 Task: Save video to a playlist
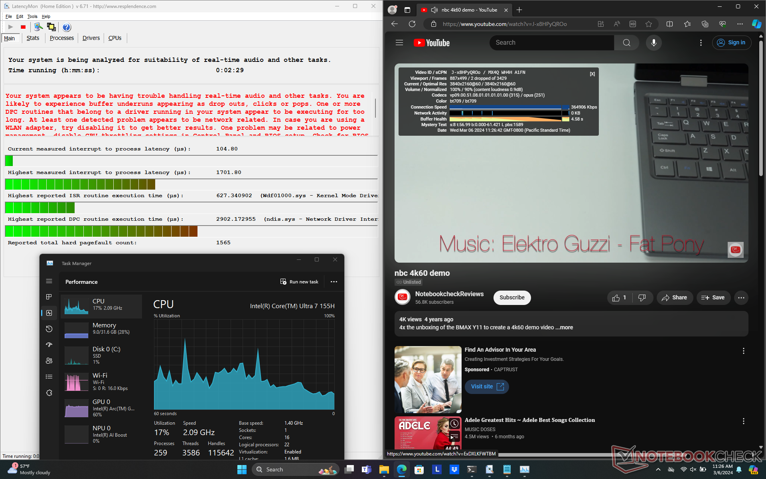713,297
